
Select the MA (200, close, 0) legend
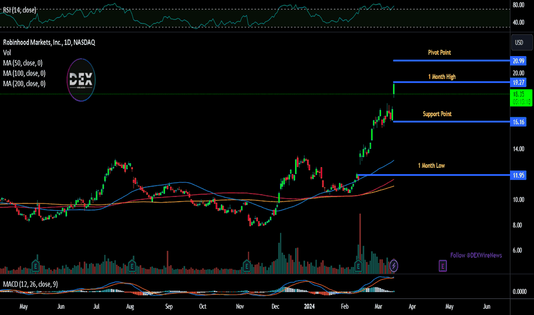24,84
